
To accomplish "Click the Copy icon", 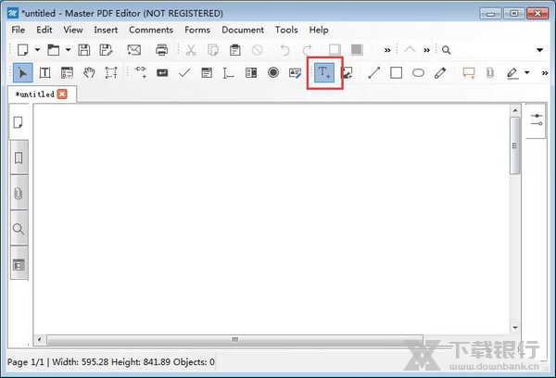I will (x=213, y=50).
